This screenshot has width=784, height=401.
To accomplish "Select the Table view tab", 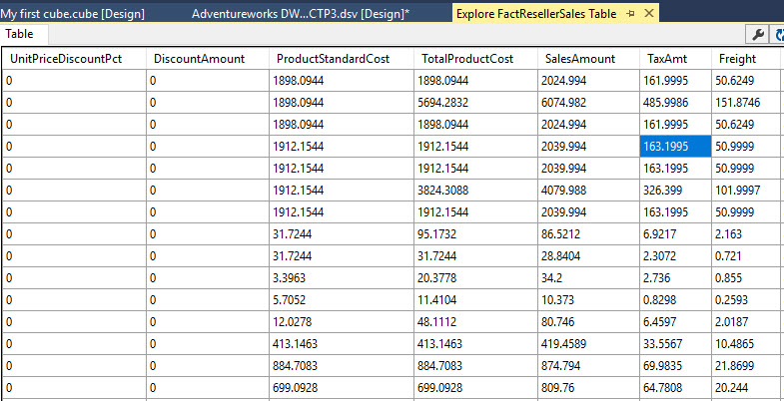I will pyautogui.click(x=20, y=35).
